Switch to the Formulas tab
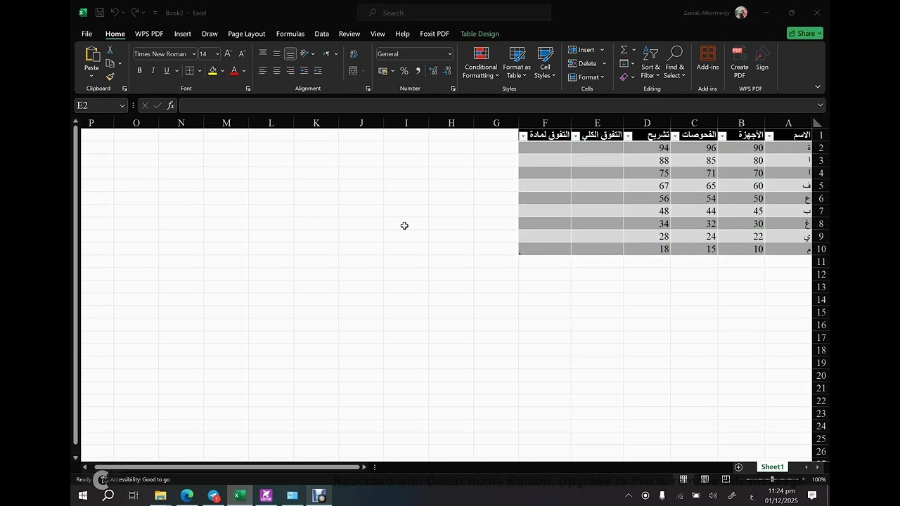The image size is (900, 506). (290, 34)
